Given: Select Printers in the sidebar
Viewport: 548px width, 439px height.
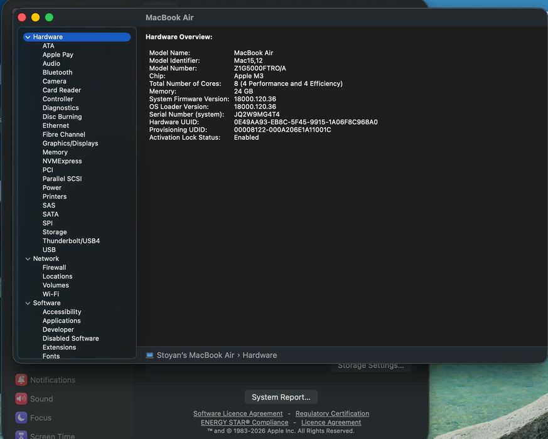Looking at the screenshot, I should [x=55, y=197].
